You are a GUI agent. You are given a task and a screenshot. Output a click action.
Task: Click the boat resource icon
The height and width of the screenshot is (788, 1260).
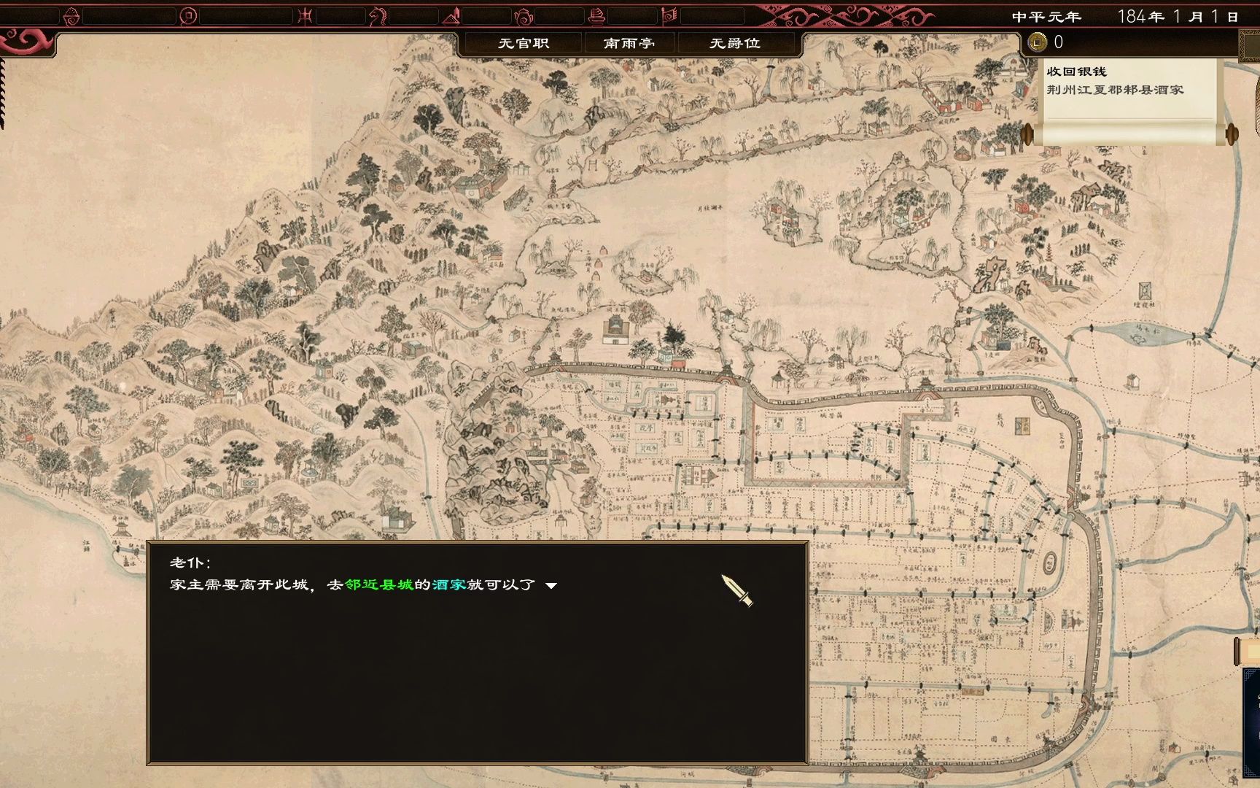(596, 16)
